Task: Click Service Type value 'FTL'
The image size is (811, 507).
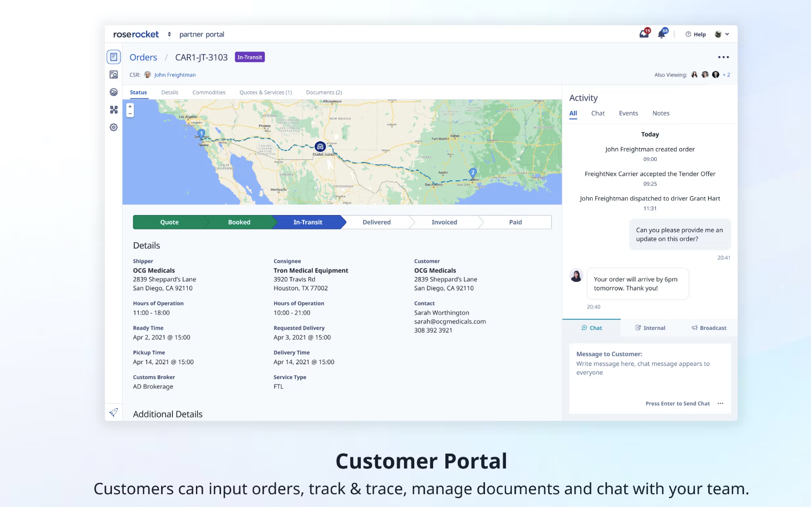Action: tap(278, 387)
